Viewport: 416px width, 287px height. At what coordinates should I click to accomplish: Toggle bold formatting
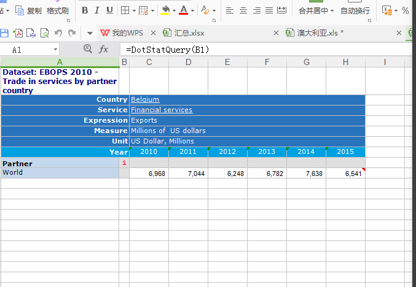click(x=85, y=10)
